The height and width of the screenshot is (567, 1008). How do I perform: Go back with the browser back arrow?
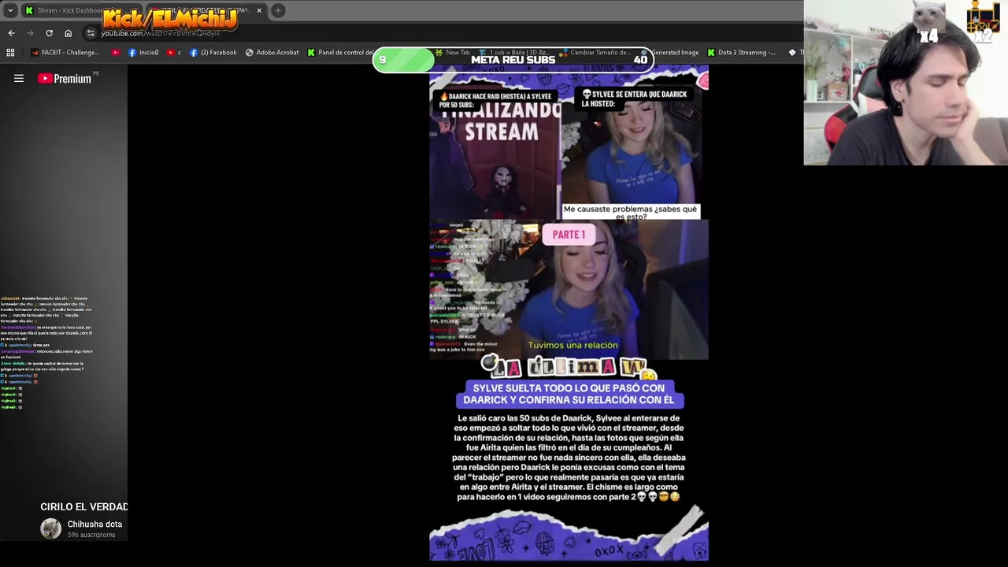click(x=11, y=33)
